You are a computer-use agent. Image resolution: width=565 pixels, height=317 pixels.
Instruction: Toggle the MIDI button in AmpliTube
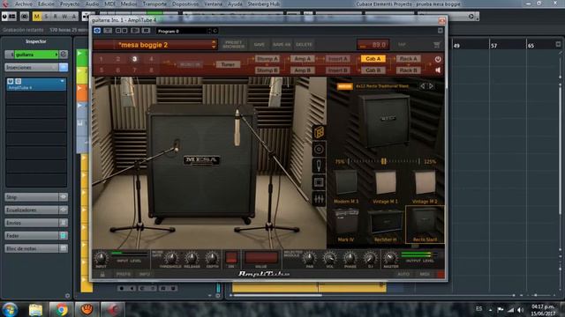pos(425,274)
